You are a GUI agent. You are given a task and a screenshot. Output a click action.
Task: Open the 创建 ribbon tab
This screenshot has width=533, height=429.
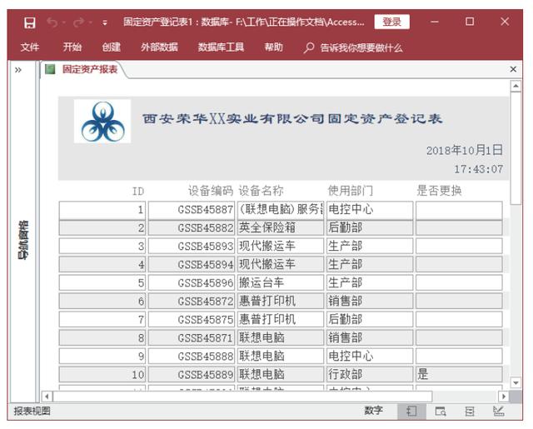[x=111, y=47]
